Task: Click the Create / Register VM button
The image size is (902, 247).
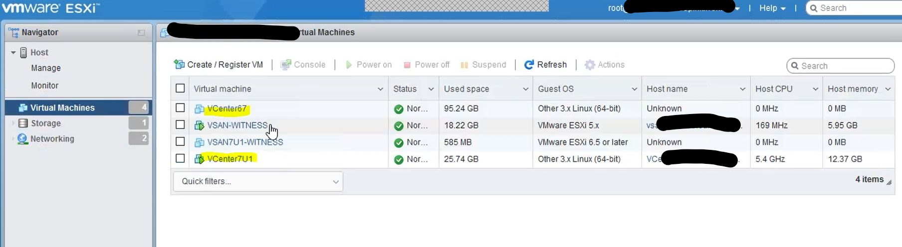Action: coord(219,65)
